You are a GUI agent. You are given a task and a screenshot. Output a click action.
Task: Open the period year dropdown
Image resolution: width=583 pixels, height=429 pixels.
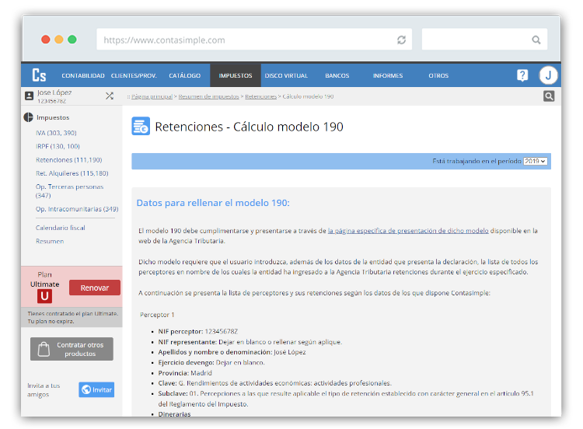click(x=535, y=161)
